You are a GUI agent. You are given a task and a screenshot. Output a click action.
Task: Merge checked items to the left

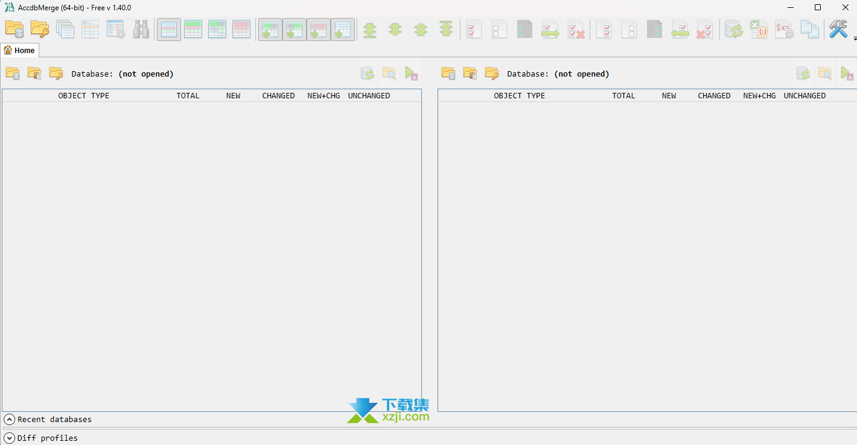point(680,29)
